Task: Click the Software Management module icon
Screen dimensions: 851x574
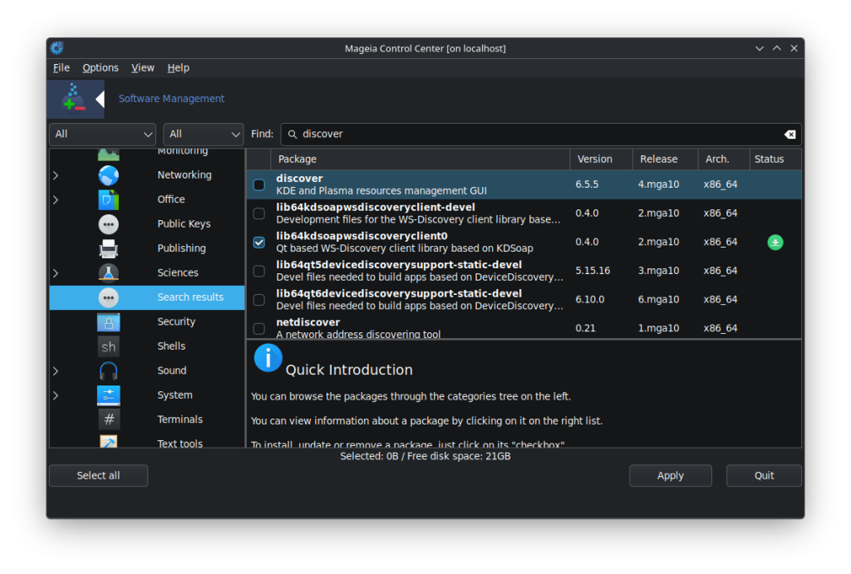Action: point(75,99)
